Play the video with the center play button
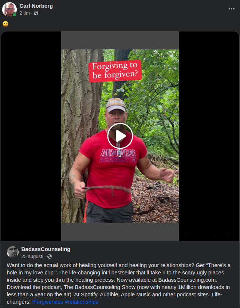The width and height of the screenshot is (240, 308). [x=120, y=136]
